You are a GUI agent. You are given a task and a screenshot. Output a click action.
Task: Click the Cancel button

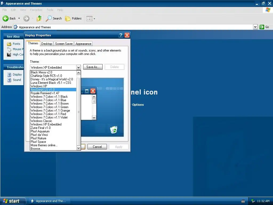97,147
